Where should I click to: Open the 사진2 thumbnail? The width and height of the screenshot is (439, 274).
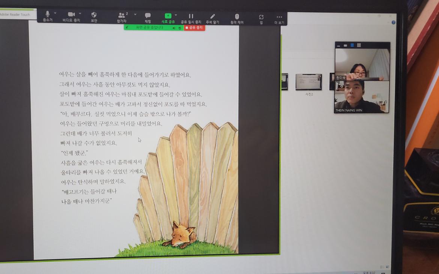tap(309, 82)
